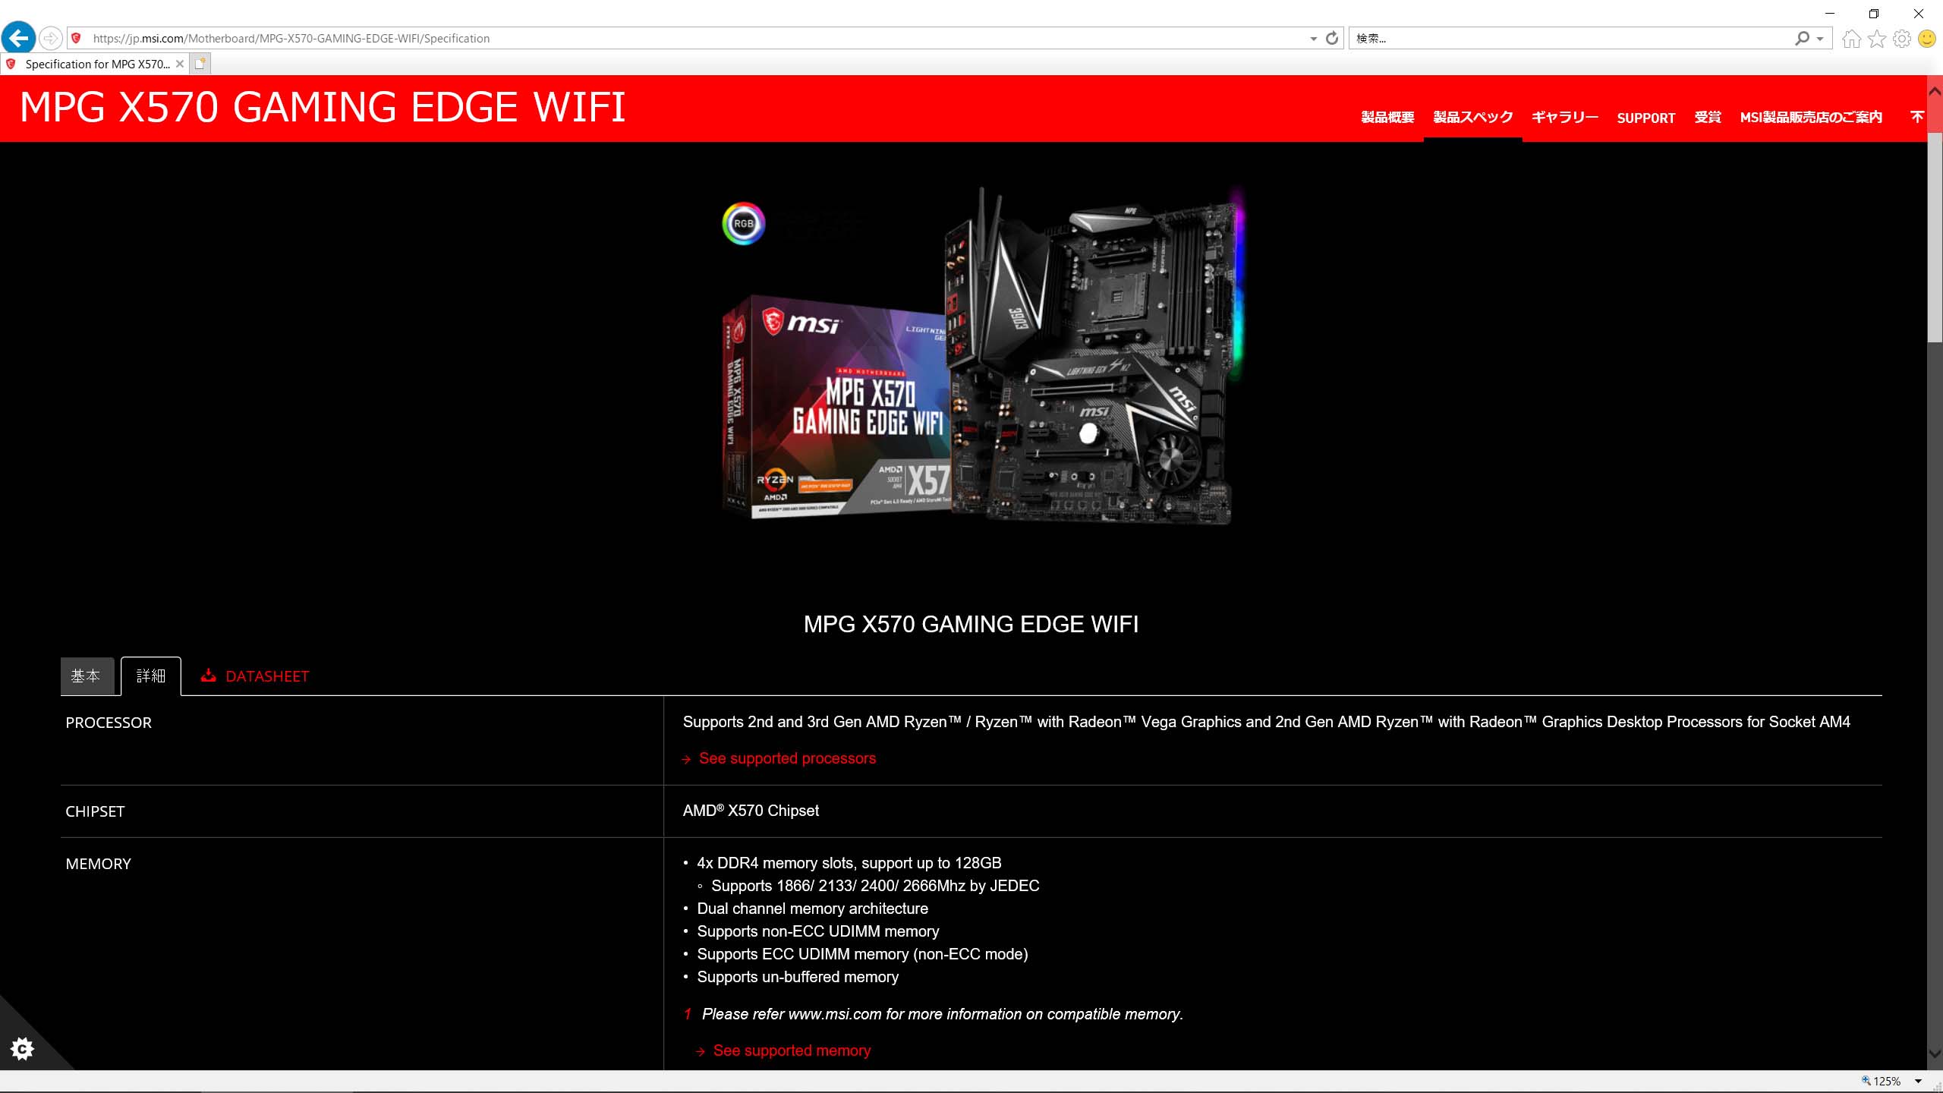This screenshot has width=1943, height=1093.
Task: Click the browser back arrow button
Action: pos(19,38)
